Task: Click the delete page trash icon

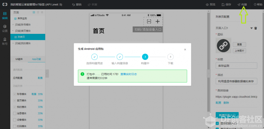Action: [x=38, y=12]
